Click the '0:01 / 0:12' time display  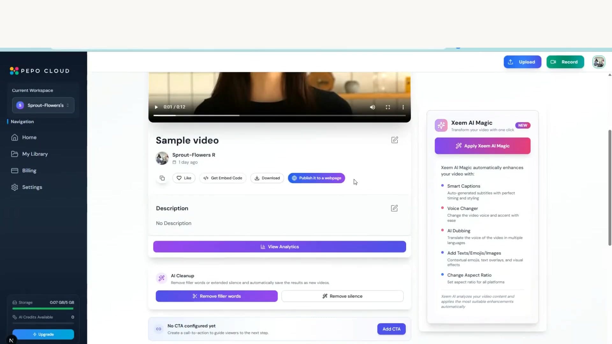(174, 107)
